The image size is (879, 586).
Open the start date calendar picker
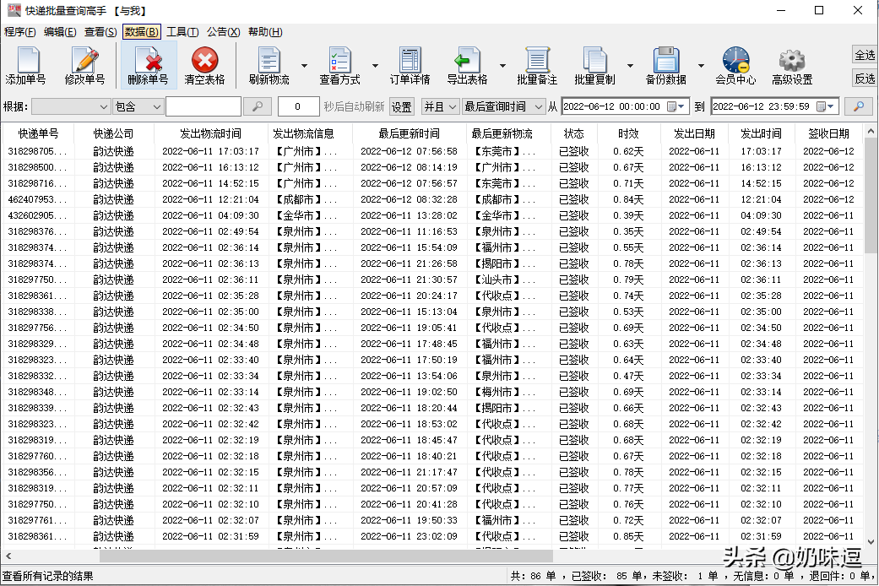(676, 106)
